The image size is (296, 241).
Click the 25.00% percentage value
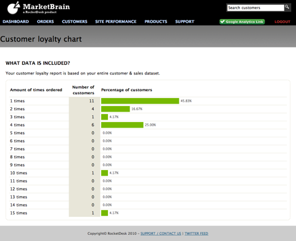pyautogui.click(x=150, y=125)
